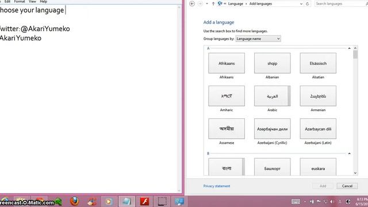Focus the Search languages box

pyautogui.click(x=340, y=4)
